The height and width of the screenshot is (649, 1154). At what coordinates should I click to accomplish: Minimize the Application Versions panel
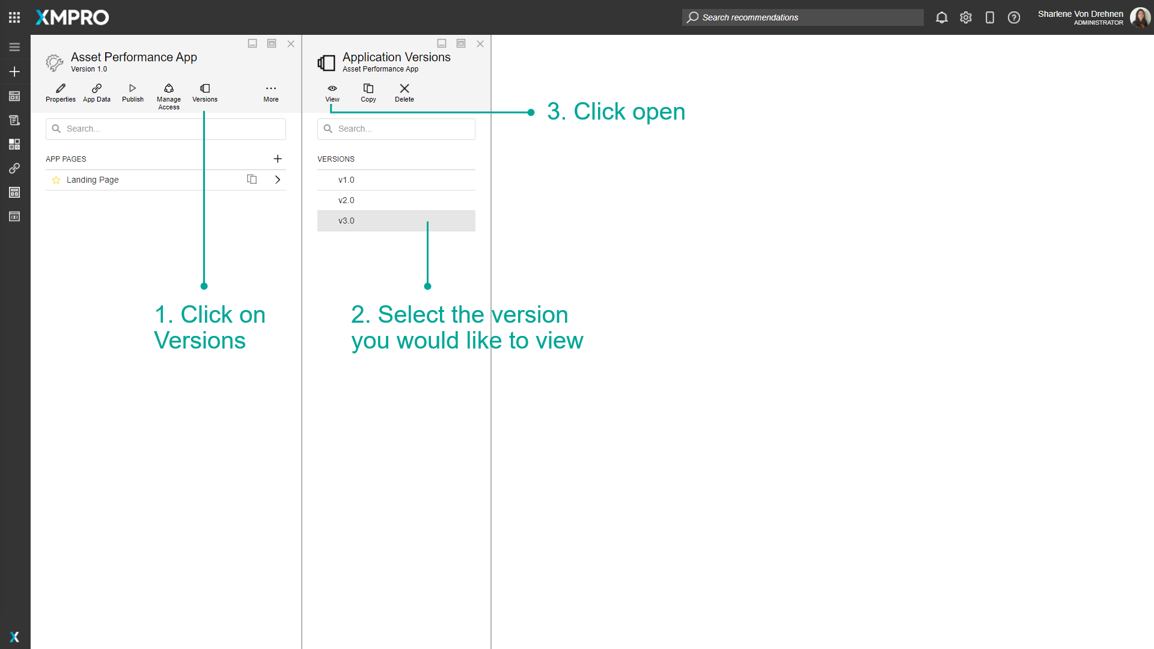(442, 43)
